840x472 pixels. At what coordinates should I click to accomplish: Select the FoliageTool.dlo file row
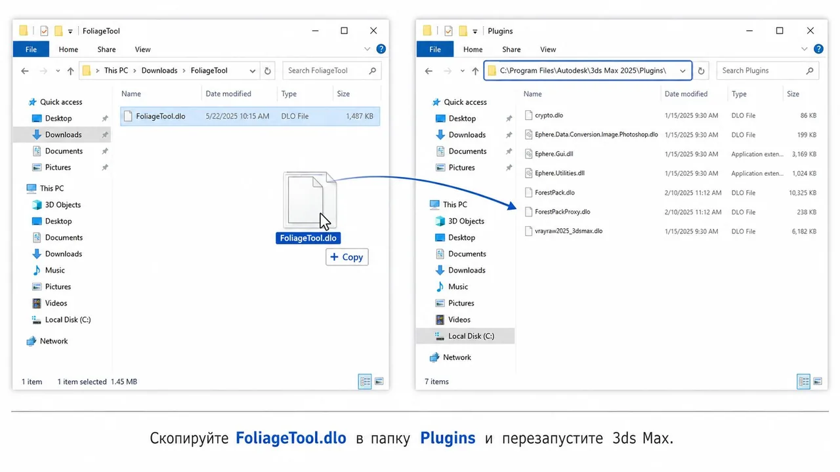coord(250,116)
